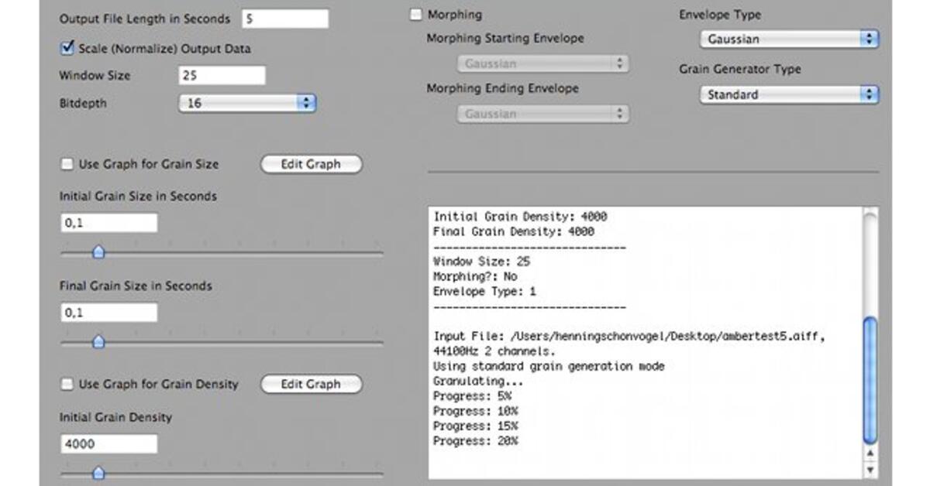This screenshot has width=930, height=486.
Task: Click the Initial Grain Density value field
Action: coord(108,443)
